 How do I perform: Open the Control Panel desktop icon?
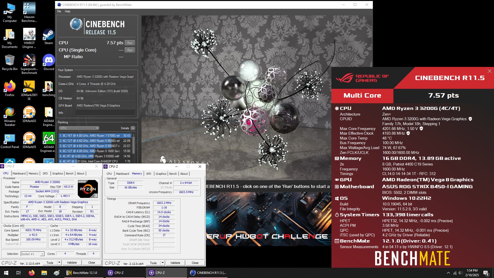coord(10,141)
